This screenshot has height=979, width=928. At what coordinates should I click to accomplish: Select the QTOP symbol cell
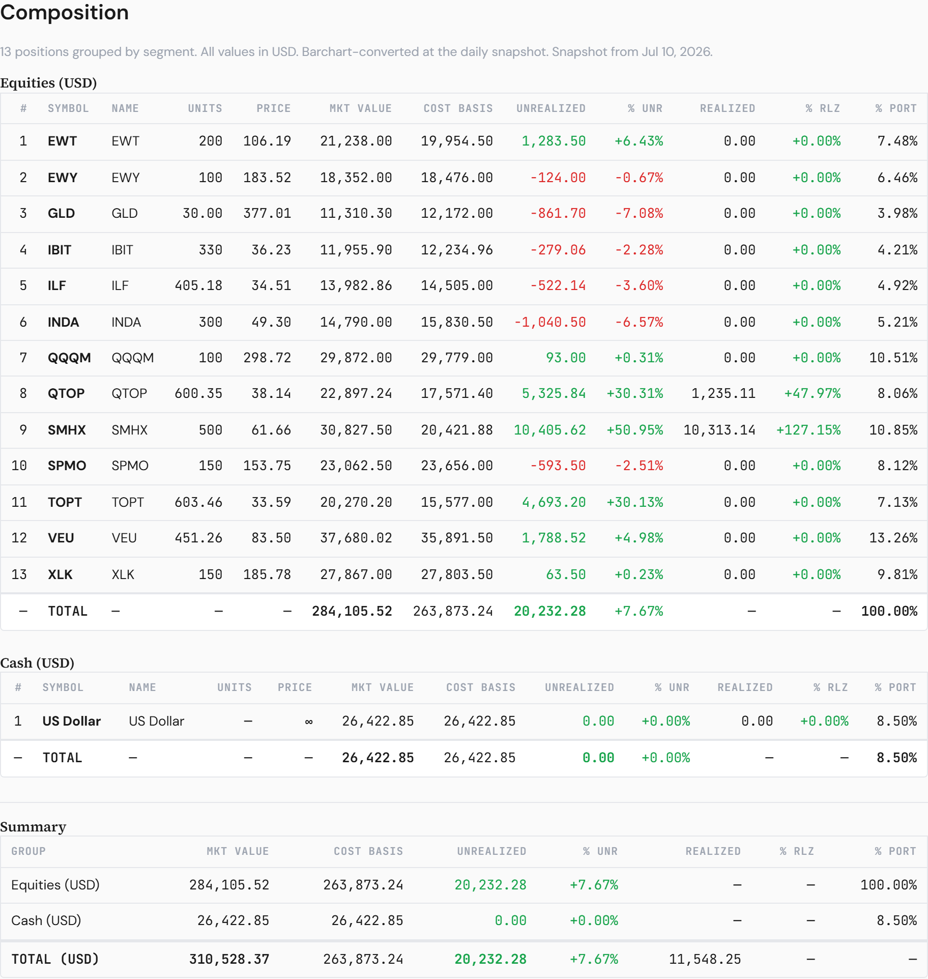(x=66, y=393)
